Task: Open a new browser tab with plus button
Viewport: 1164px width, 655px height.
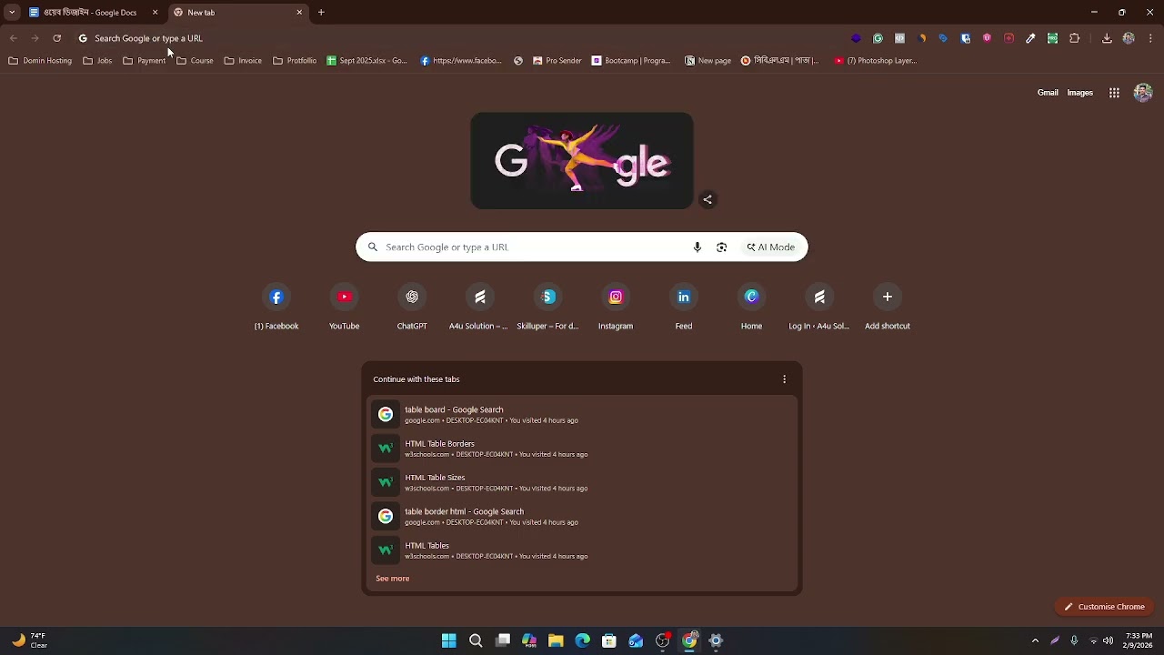Action: click(321, 13)
